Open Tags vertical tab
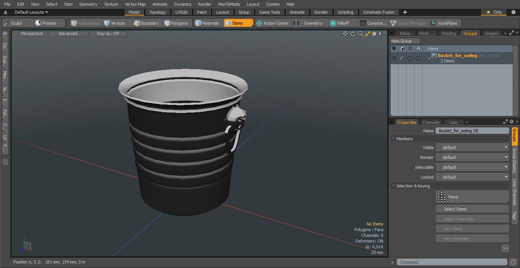The image size is (520, 268). click(514, 216)
